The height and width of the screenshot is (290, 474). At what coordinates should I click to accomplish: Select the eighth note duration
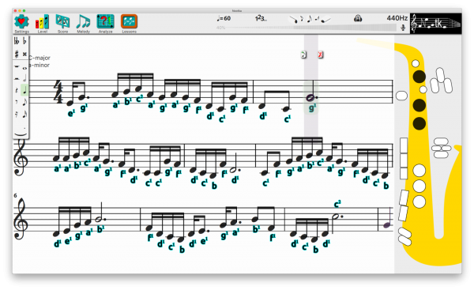pos(24,102)
